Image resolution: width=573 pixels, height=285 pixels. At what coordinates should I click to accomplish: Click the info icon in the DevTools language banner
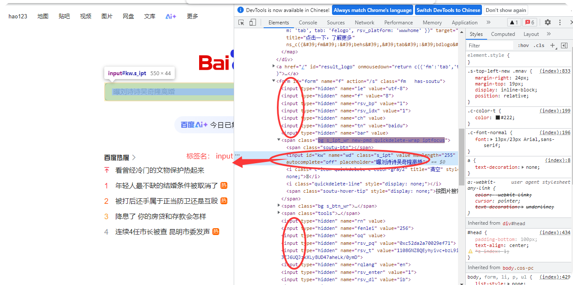click(241, 10)
